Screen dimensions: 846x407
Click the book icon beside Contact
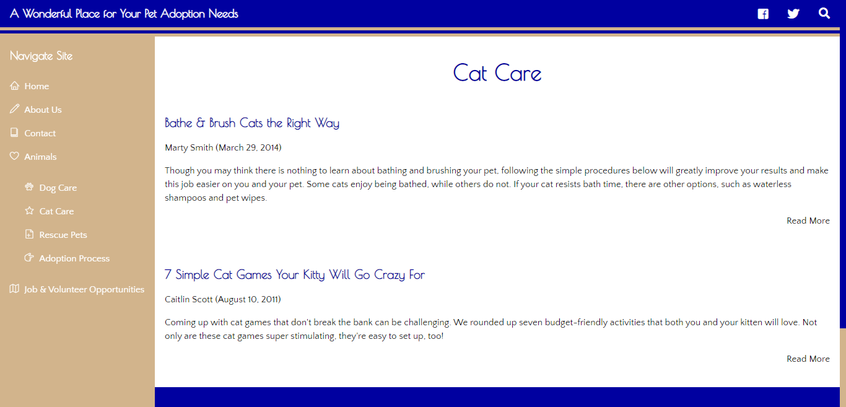(15, 133)
